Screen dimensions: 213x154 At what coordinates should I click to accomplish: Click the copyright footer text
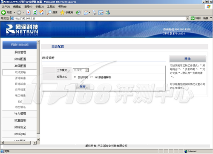pos(106,146)
